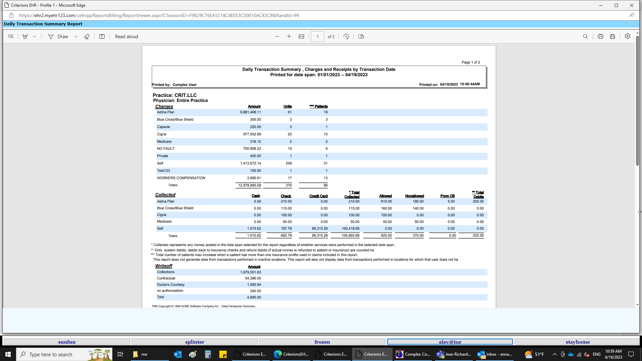Switch to the splinter tab
Screen dimensions: 642x361
click(195, 342)
